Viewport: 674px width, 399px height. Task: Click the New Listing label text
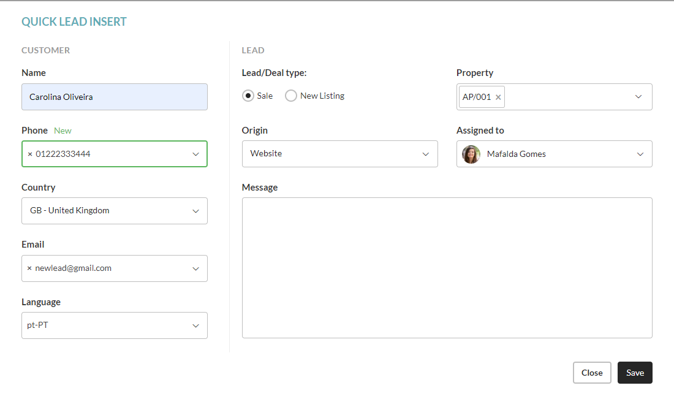(x=322, y=96)
